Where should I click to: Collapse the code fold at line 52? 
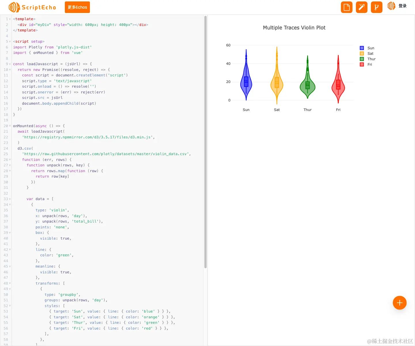(x=10, y=306)
